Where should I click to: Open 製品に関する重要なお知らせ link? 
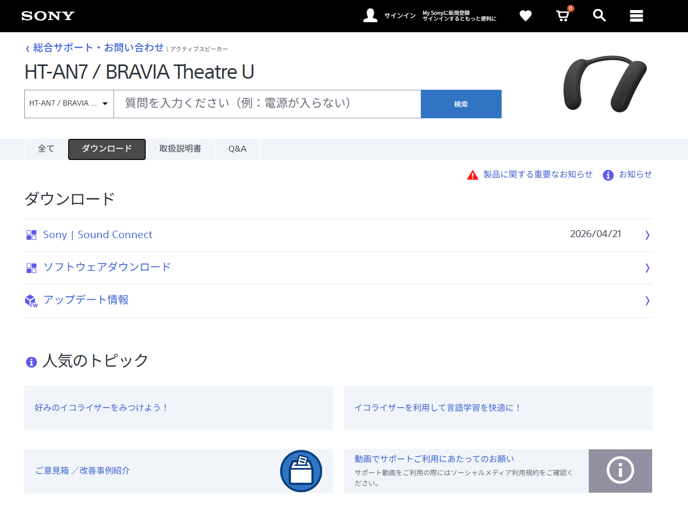[538, 174]
